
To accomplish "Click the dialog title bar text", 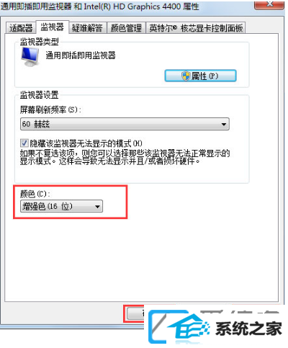I will coord(99,6).
